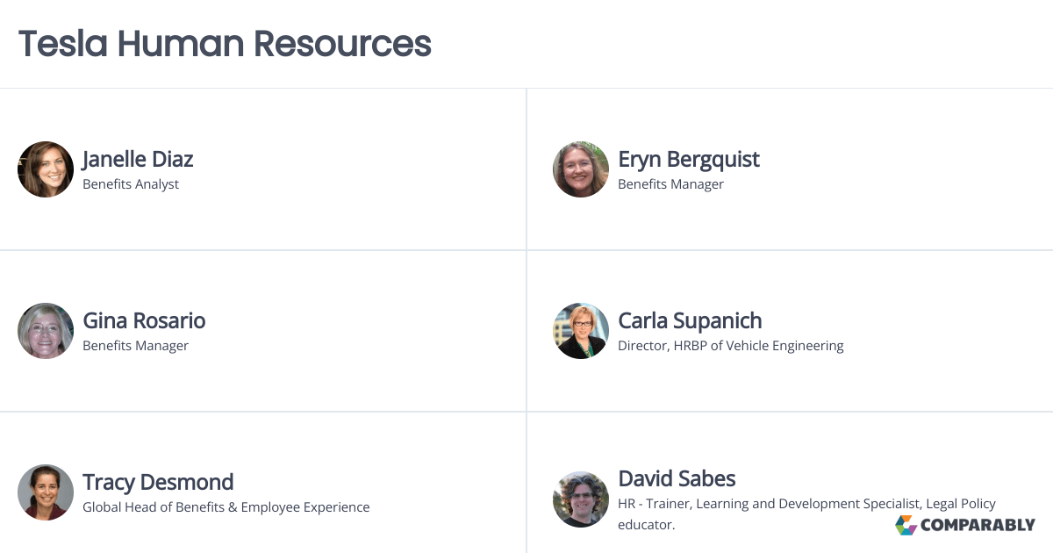1053x553 pixels.
Task: Click Janelle Diaz's profile photo
Action: pyautogui.click(x=46, y=169)
